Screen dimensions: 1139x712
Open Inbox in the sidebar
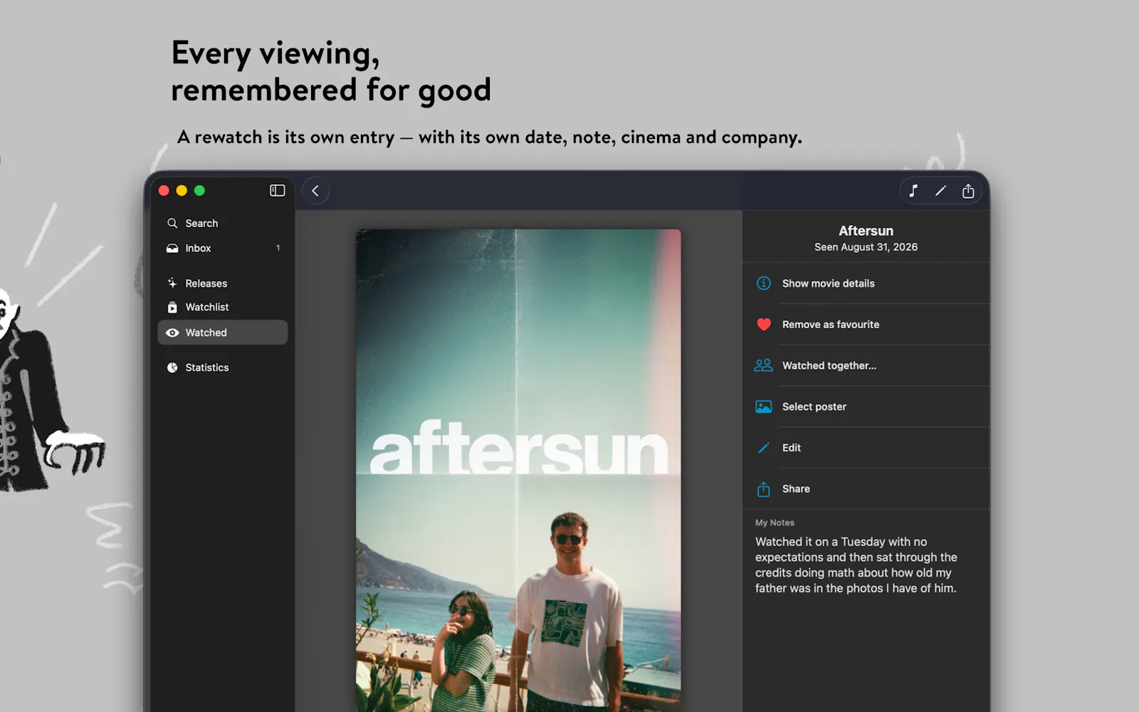coord(223,248)
